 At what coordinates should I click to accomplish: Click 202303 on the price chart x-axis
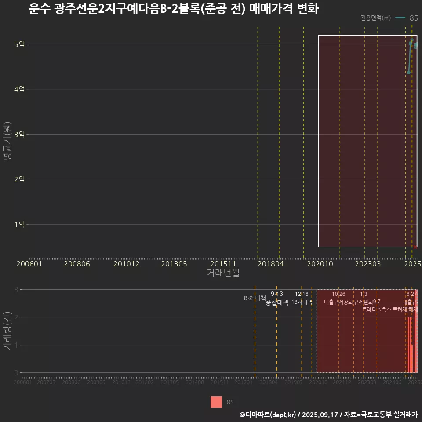[x=367, y=264]
